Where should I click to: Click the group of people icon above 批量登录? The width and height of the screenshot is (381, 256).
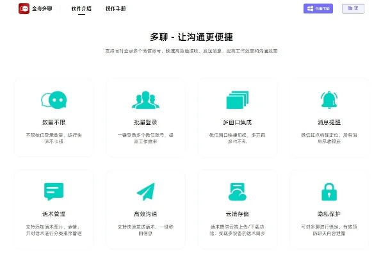(145, 100)
